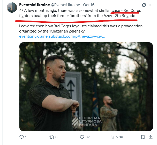Open the eventsinukraine.substack.com link

[62, 36]
